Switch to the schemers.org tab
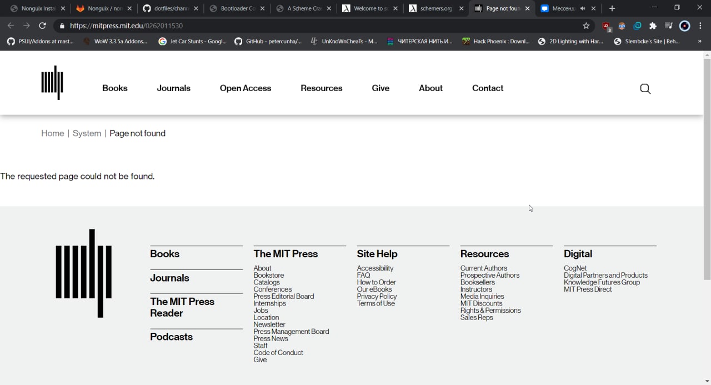The width and height of the screenshot is (711, 385). pyautogui.click(x=433, y=8)
